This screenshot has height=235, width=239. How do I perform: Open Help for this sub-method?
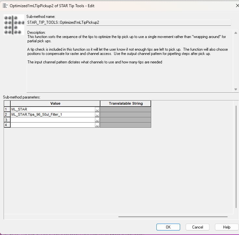(x=227, y=227)
